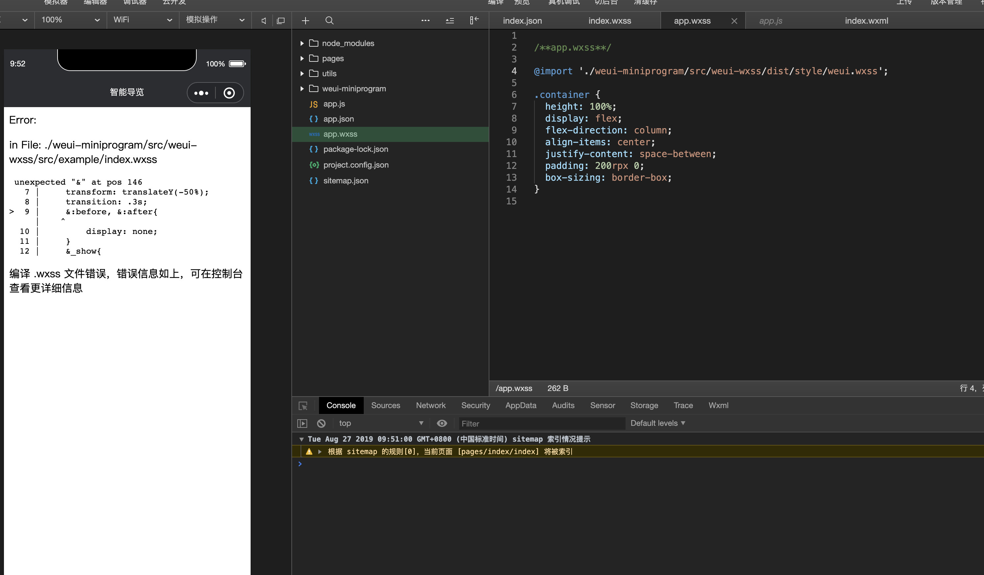The height and width of the screenshot is (575, 984).
Task: Switch to app.js editor tab
Action: click(x=771, y=21)
